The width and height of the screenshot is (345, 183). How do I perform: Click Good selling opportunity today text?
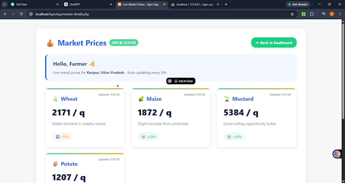click(250, 124)
